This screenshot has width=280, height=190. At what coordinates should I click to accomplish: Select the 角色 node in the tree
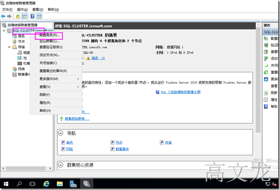21,36
